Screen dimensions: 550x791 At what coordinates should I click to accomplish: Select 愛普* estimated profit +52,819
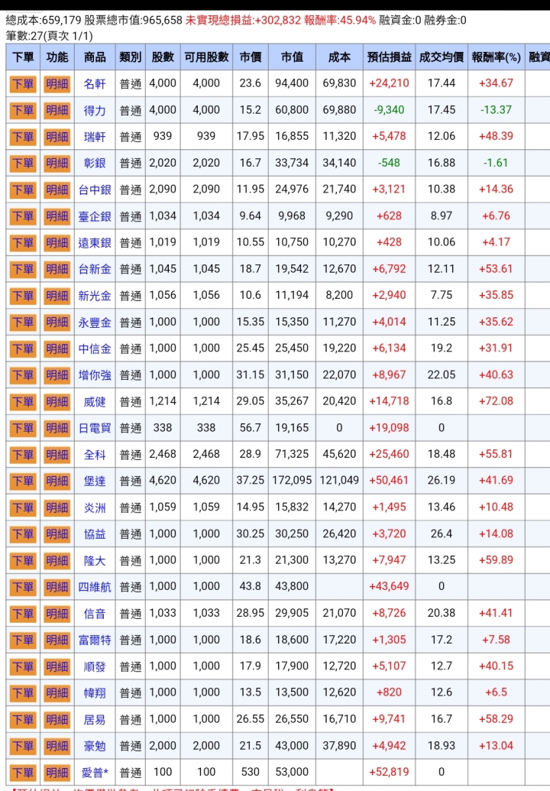pos(389,772)
